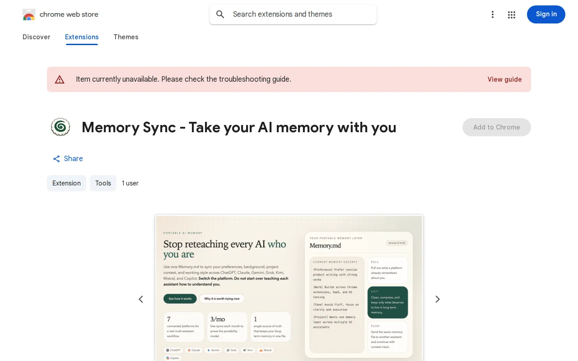Viewport: 578px width, 361px height.
Task: Click the 'Item currently unavailable' message text
Action: click(183, 79)
